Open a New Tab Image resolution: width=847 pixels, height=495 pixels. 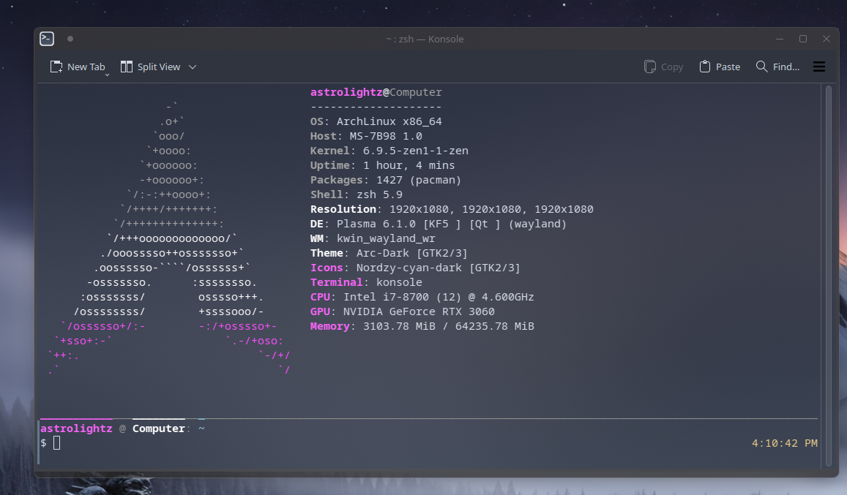point(78,67)
